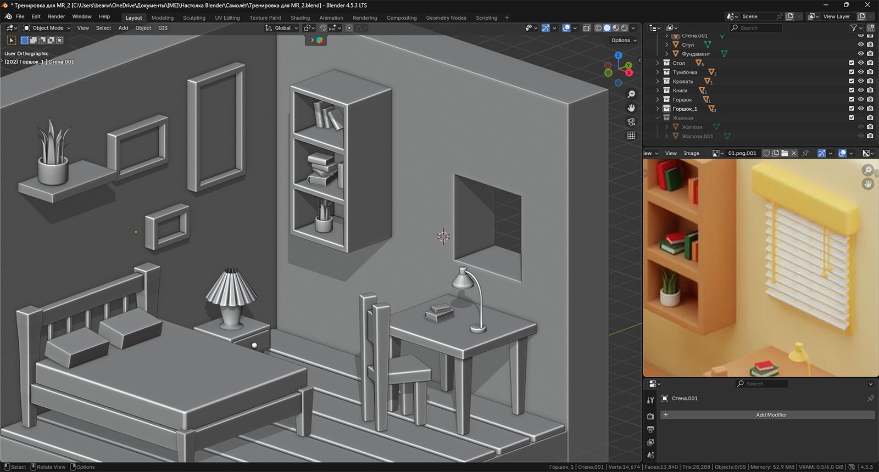Click the hand pan icon in 3D viewport
This screenshot has height=472, width=879.
[x=631, y=108]
